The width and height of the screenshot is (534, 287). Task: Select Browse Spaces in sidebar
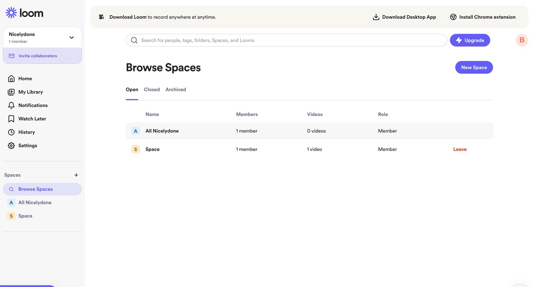tap(42, 189)
